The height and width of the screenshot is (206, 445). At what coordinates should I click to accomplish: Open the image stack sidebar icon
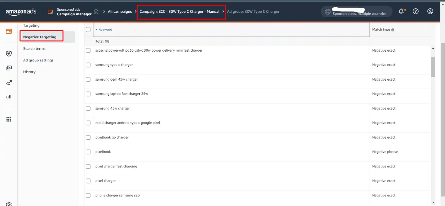[x=9, y=68]
